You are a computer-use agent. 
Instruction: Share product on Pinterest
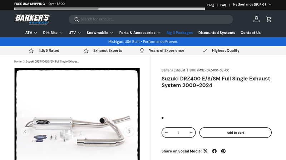(x=223, y=151)
